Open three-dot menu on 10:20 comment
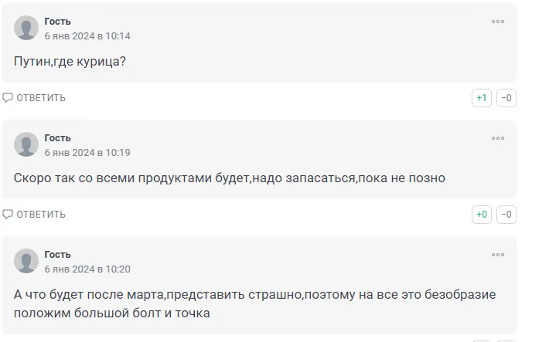The width and height of the screenshot is (549, 342). tap(498, 255)
